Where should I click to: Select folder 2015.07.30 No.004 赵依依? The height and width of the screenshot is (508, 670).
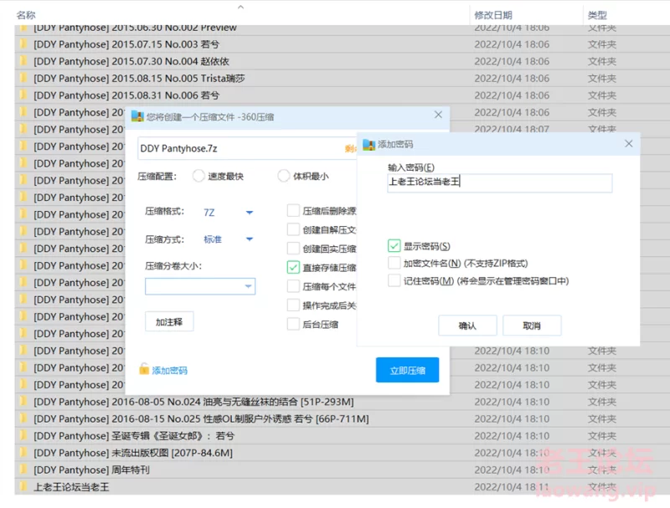point(131,61)
